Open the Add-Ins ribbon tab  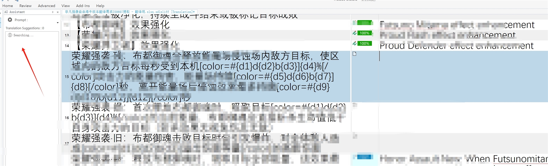point(83,6)
